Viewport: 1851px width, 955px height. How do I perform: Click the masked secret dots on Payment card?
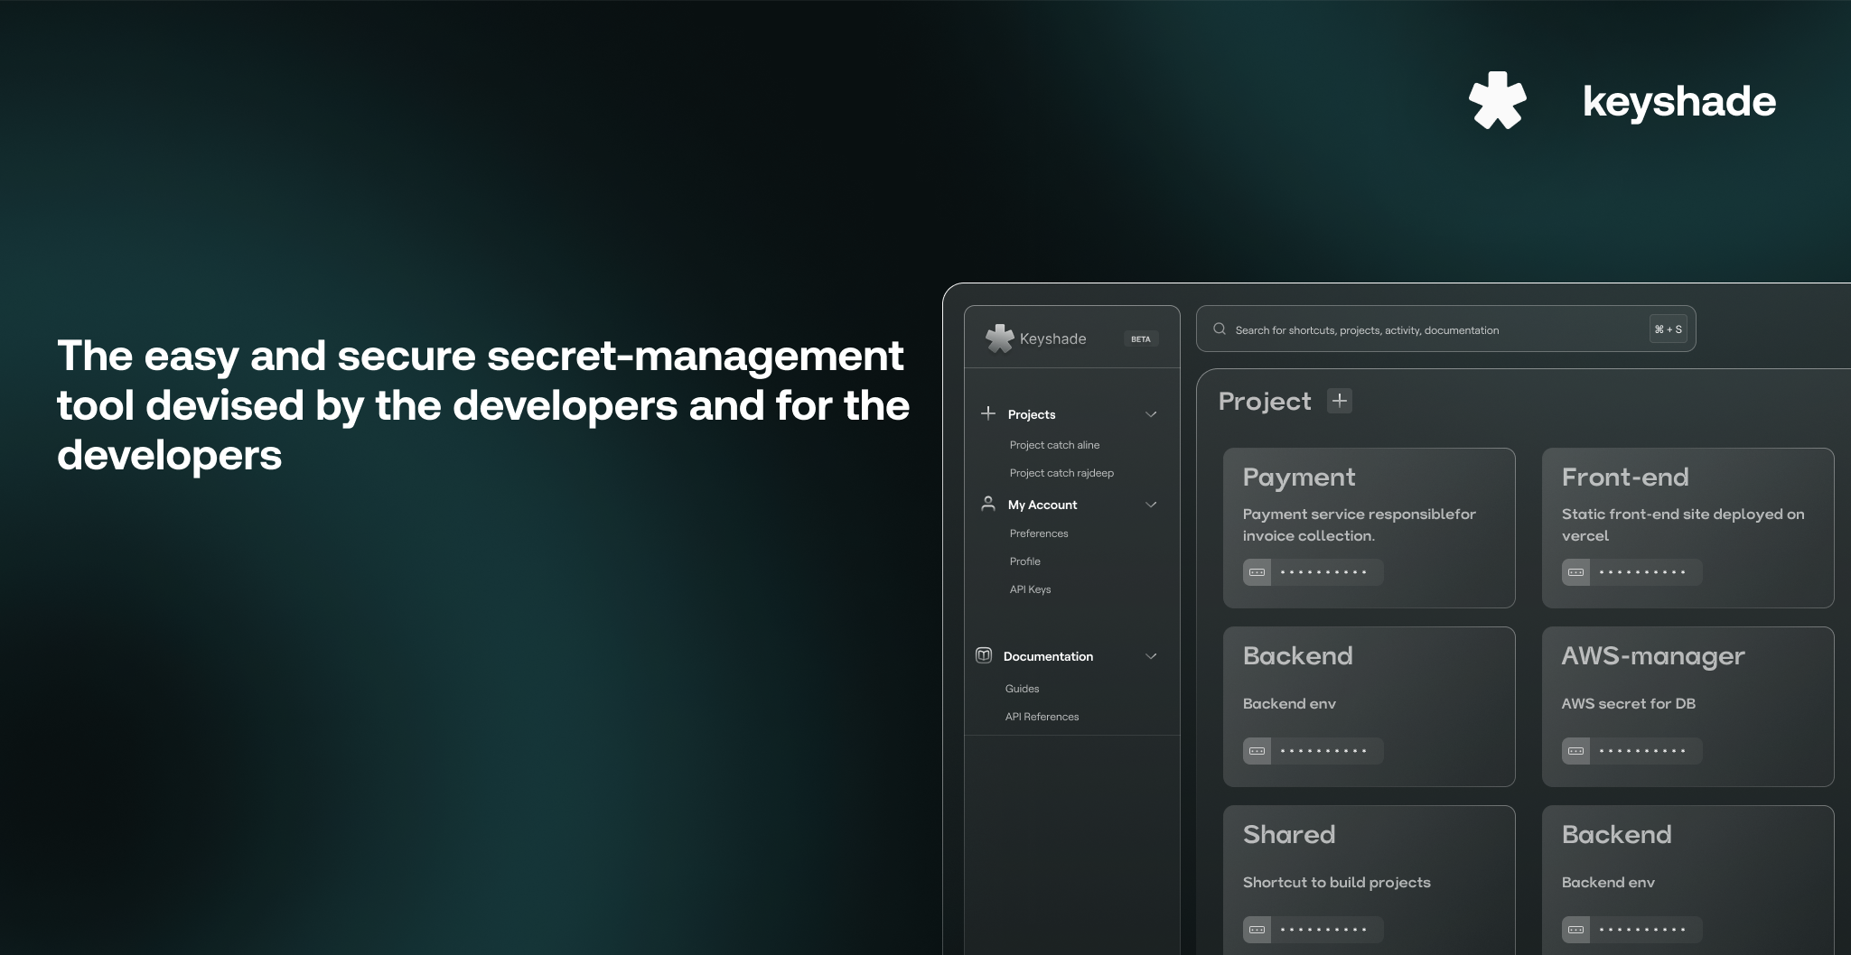(x=1323, y=572)
